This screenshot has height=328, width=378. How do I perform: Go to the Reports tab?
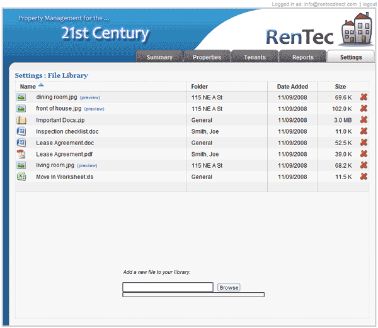pos(302,57)
